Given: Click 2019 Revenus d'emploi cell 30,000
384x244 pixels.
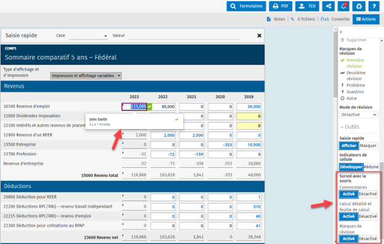Looking at the screenshot, I should click(x=249, y=106).
